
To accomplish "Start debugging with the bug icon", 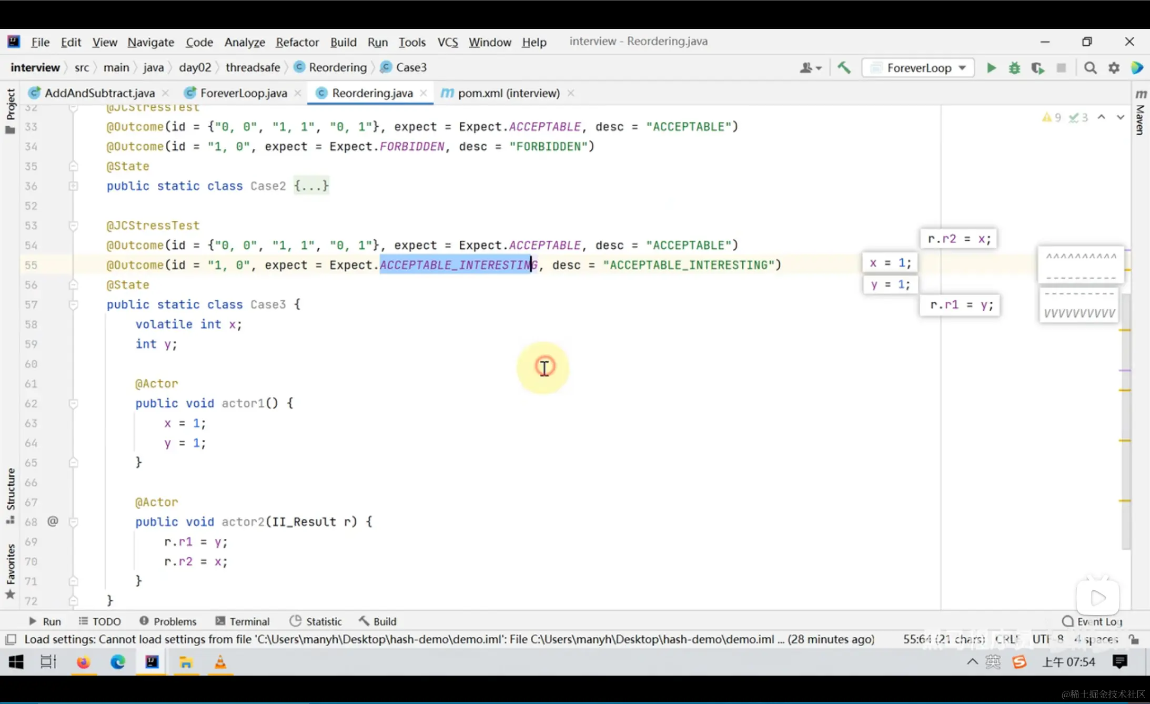I will coord(1014,68).
